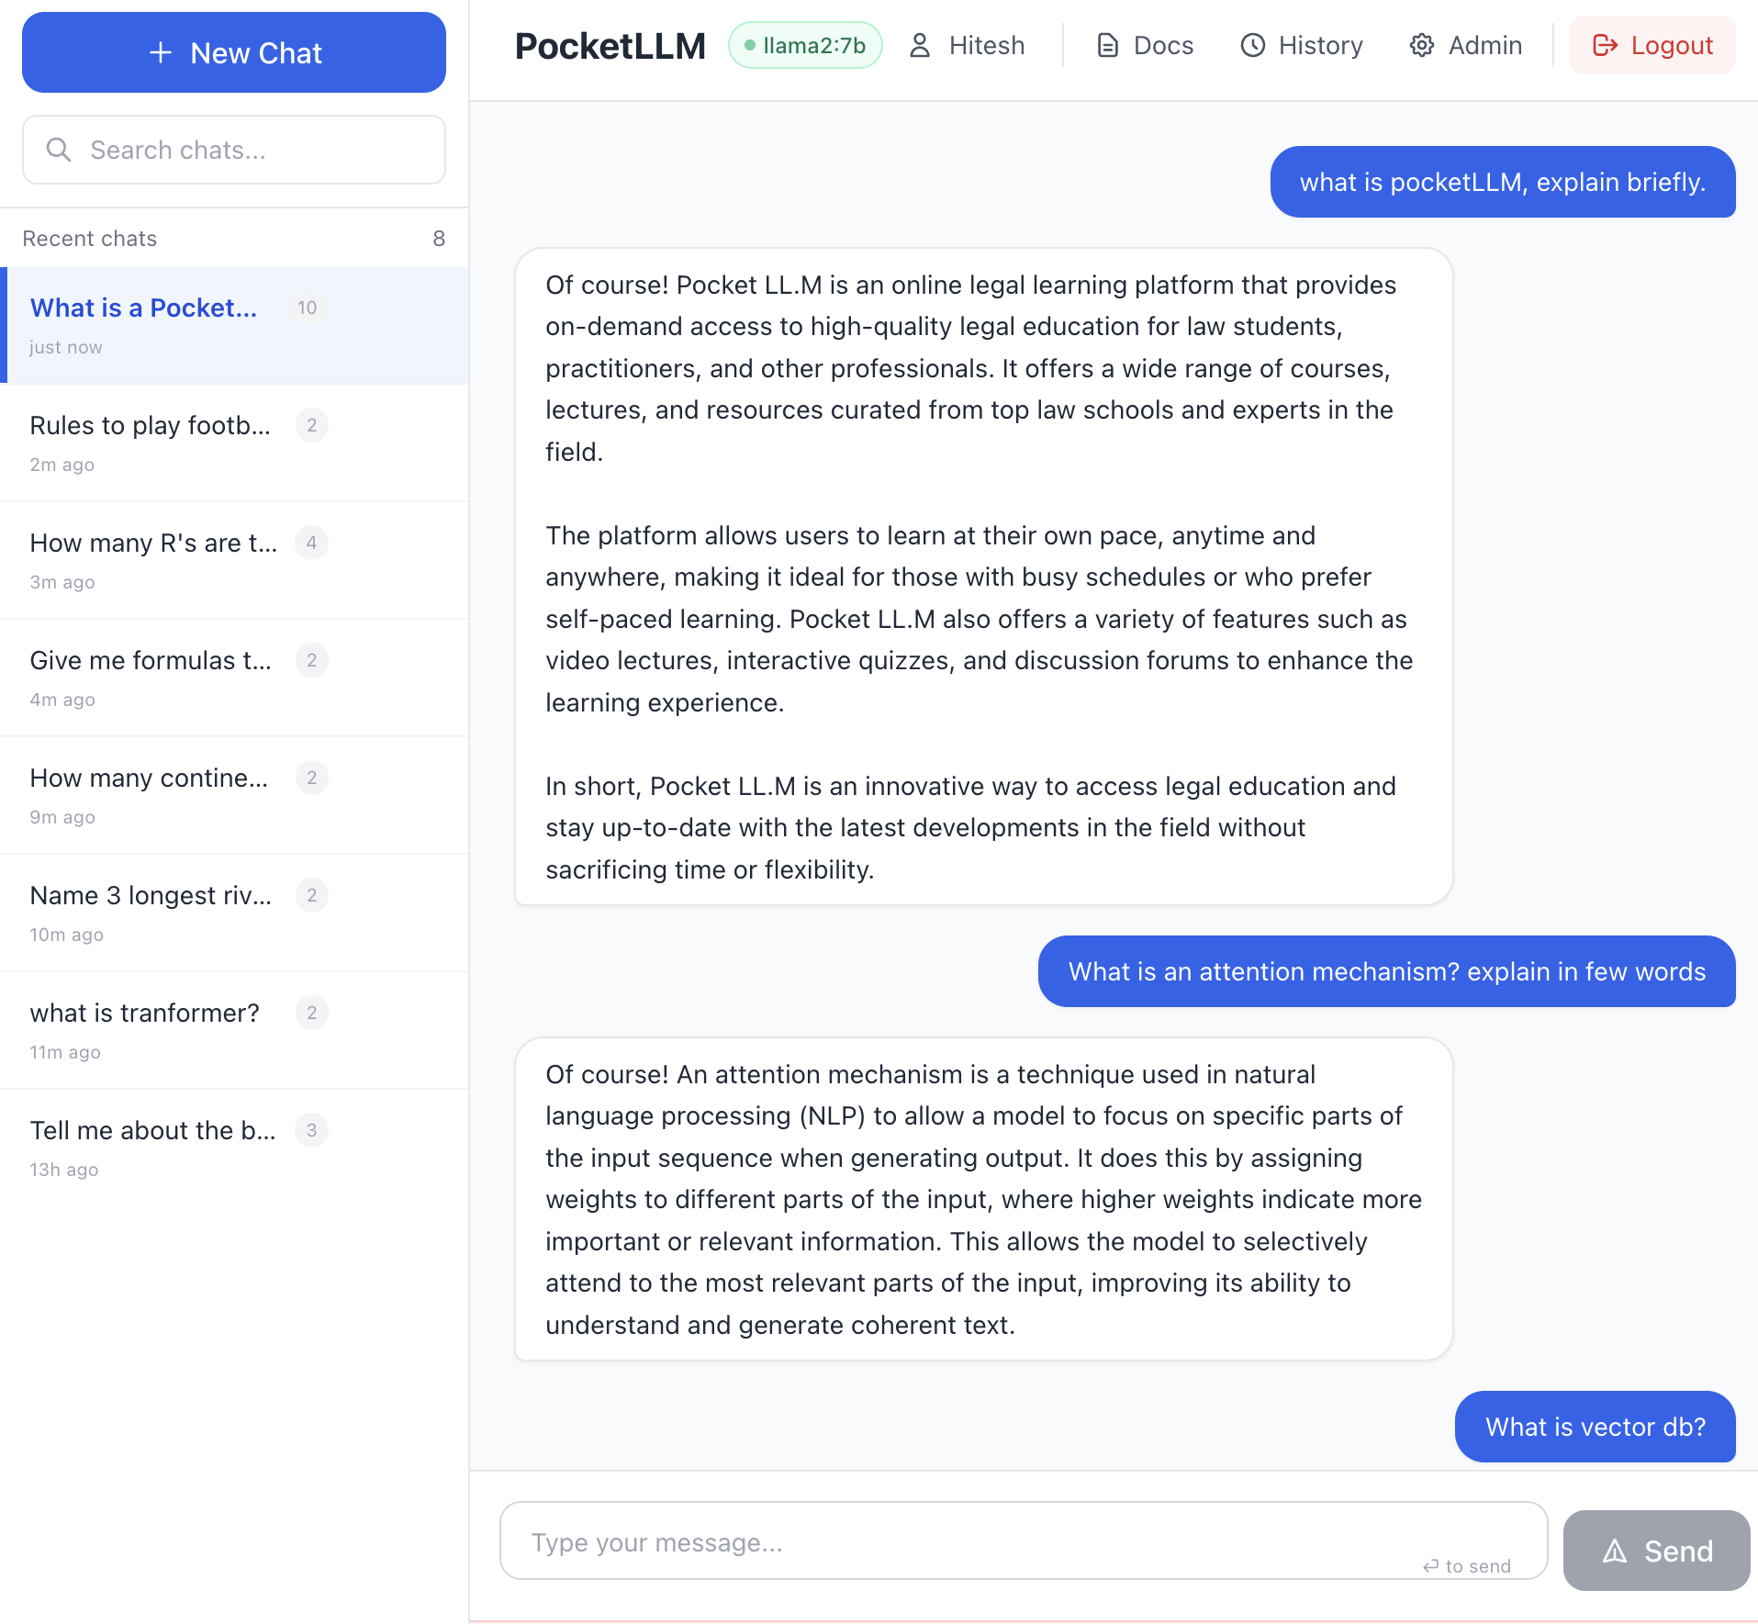
Task: Select the "Name 3 longest riv..." chat
Action: (151, 896)
